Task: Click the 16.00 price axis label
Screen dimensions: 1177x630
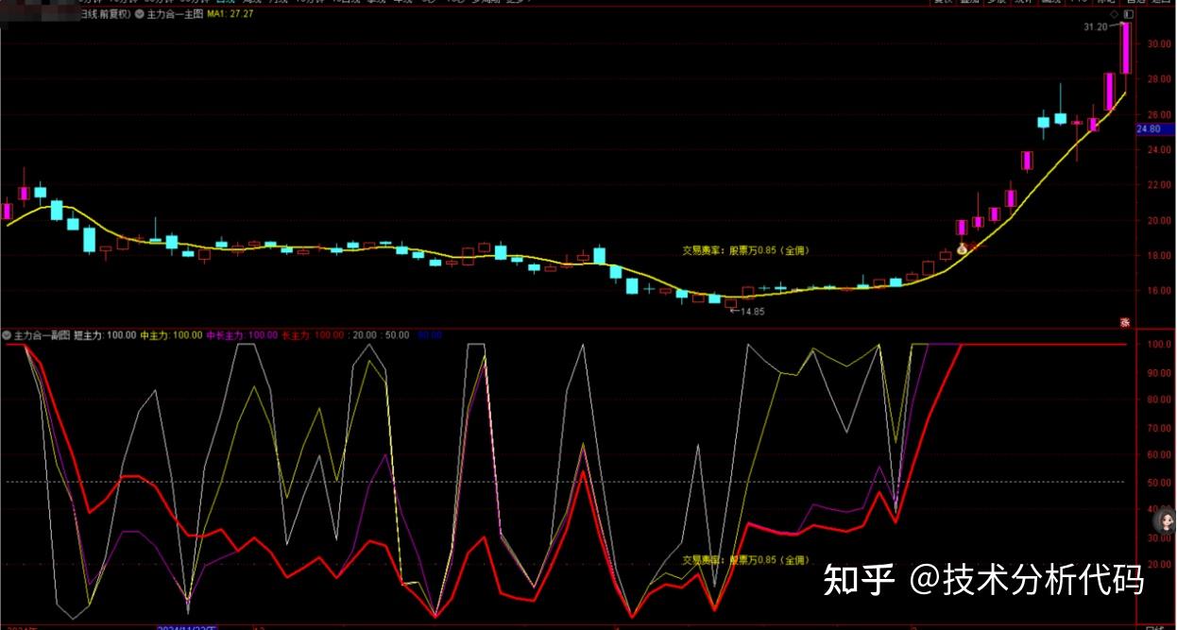Action: click(1158, 291)
